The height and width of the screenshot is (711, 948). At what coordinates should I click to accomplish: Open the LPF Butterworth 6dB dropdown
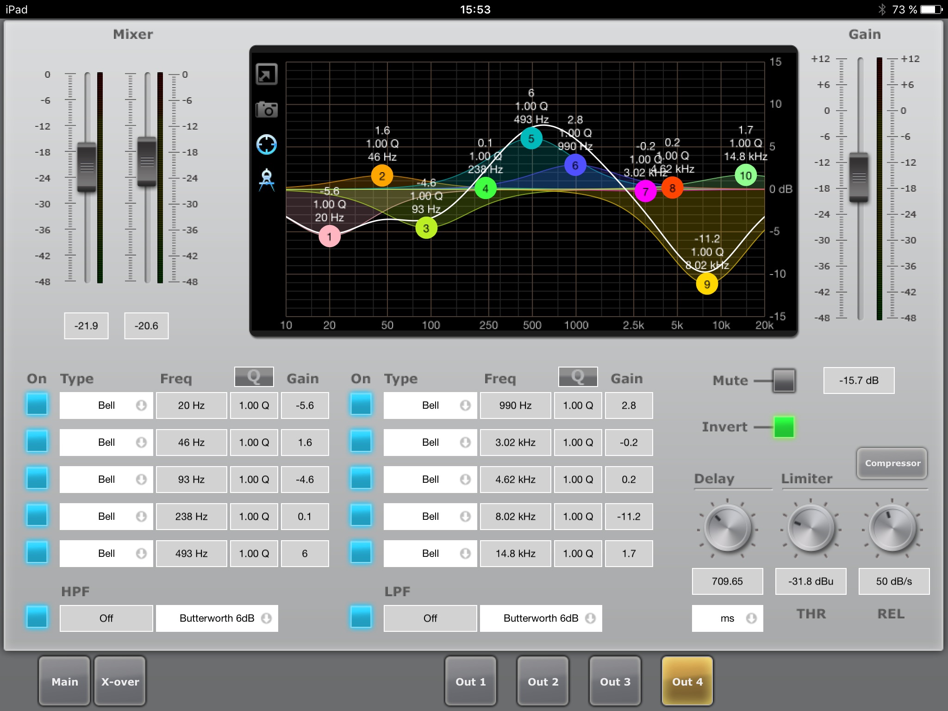click(x=541, y=618)
